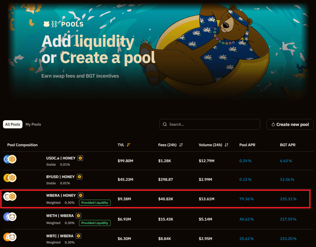Click the BYUSD | HONEY token pair icon

pyautogui.click(x=10, y=178)
